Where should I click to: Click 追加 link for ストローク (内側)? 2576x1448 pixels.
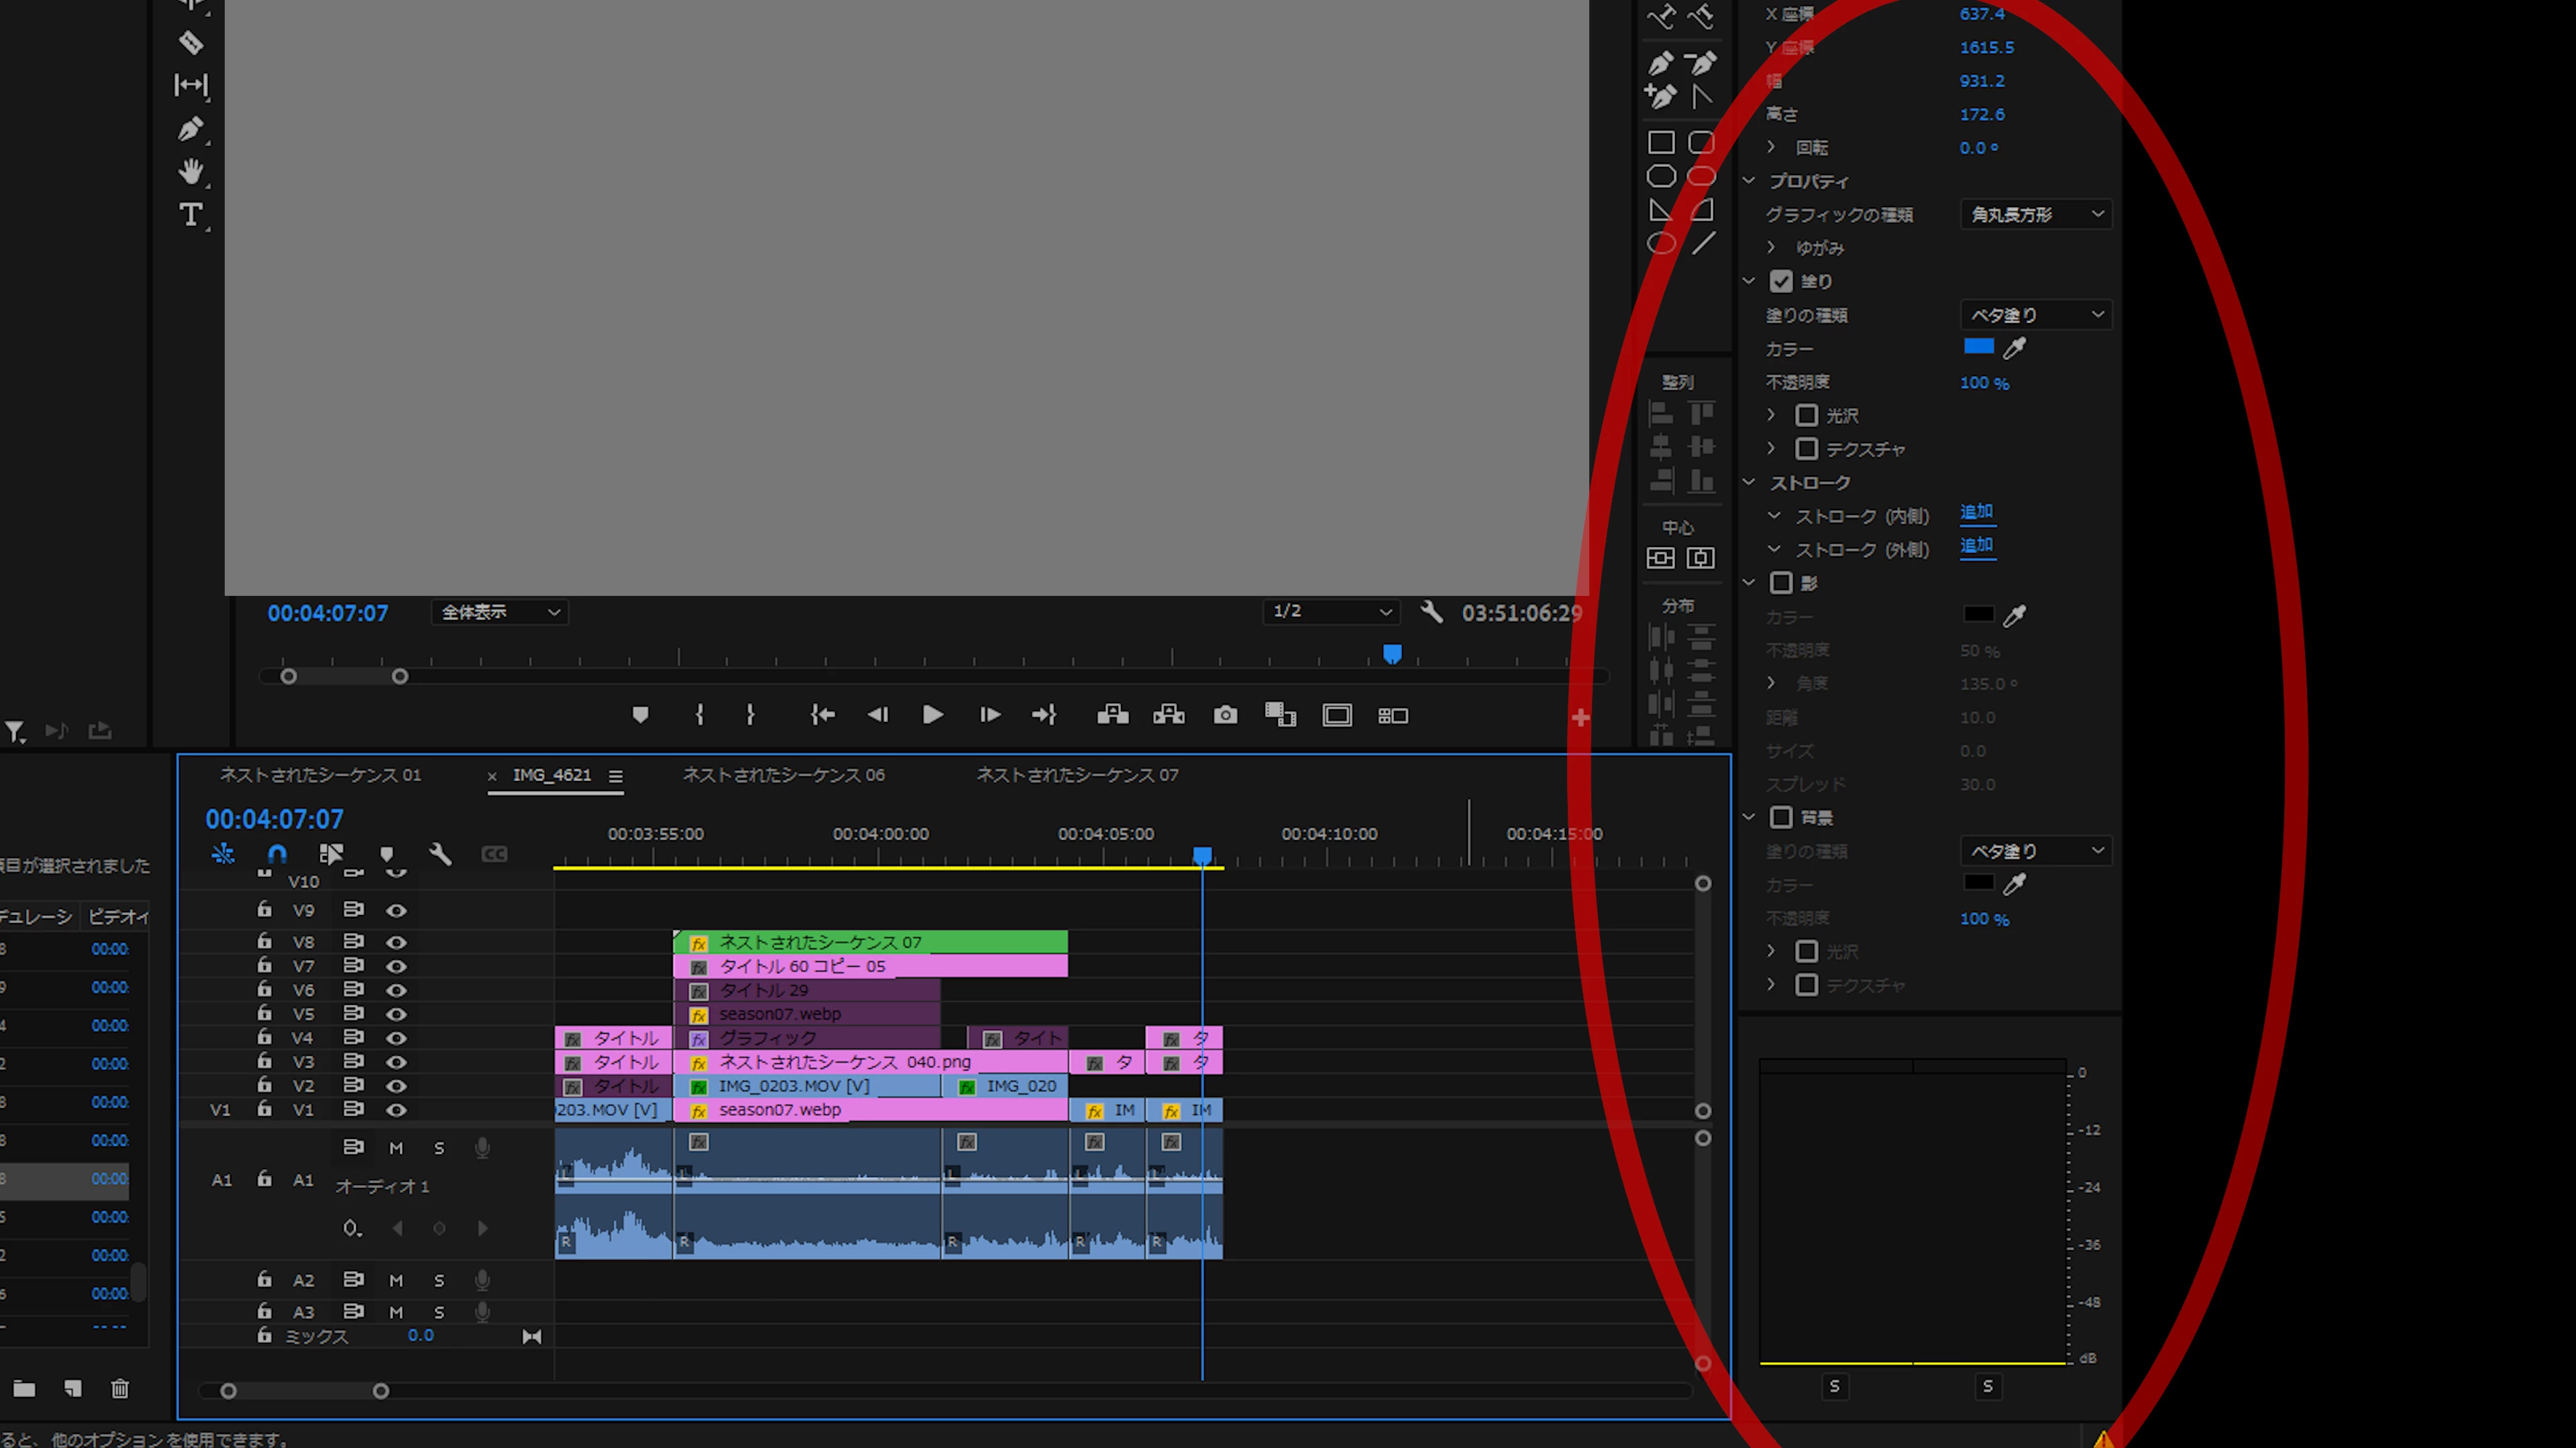click(1976, 513)
